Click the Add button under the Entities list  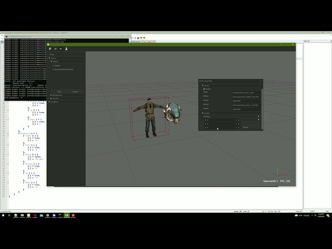pyautogui.click(x=59, y=92)
